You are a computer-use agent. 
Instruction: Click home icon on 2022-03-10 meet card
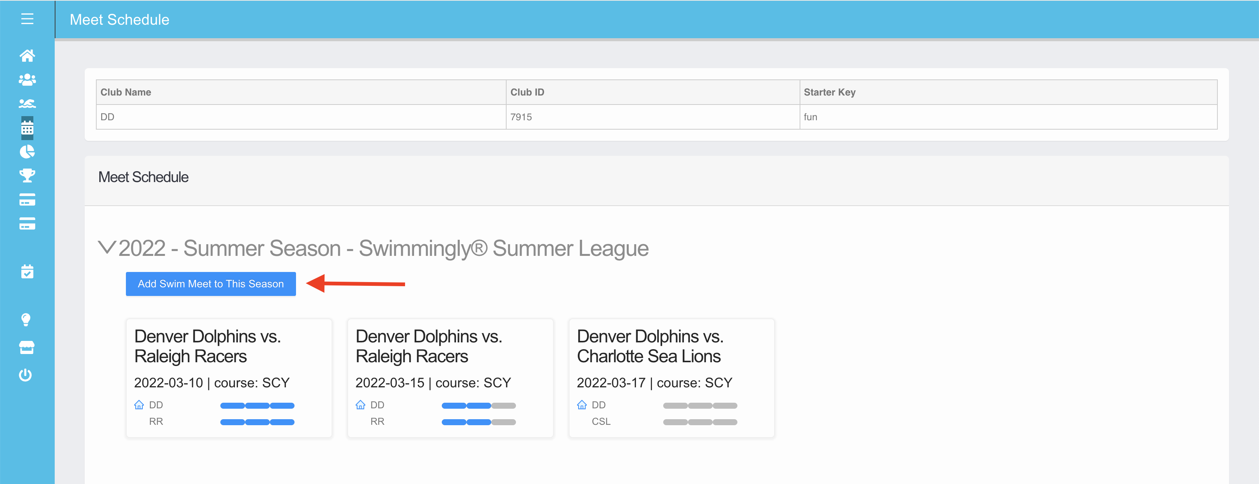[x=139, y=405]
